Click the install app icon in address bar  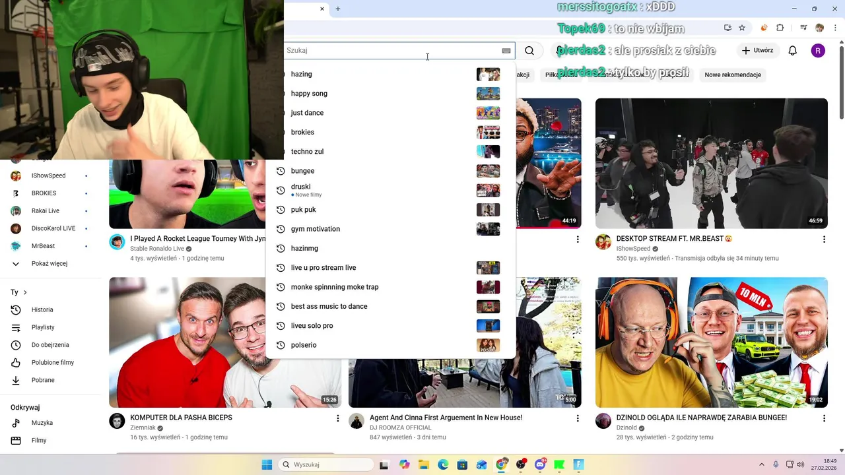point(727,28)
